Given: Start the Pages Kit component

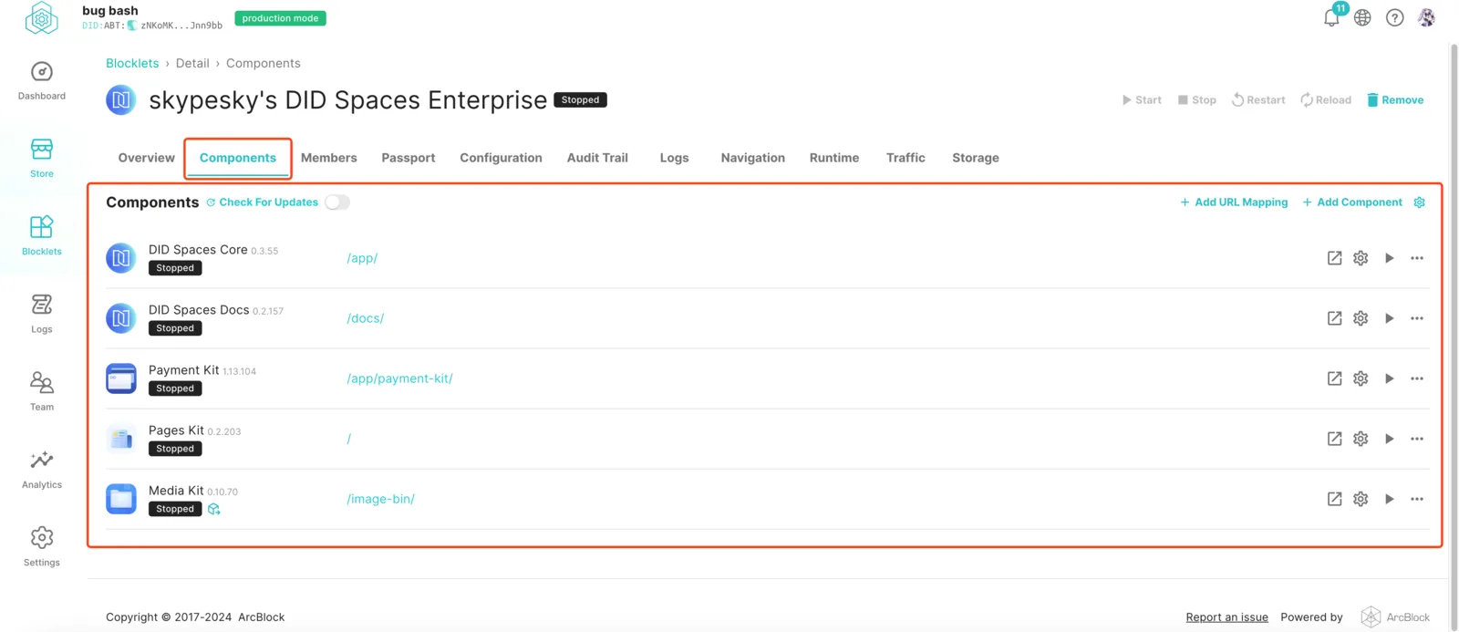Looking at the screenshot, I should [1389, 439].
